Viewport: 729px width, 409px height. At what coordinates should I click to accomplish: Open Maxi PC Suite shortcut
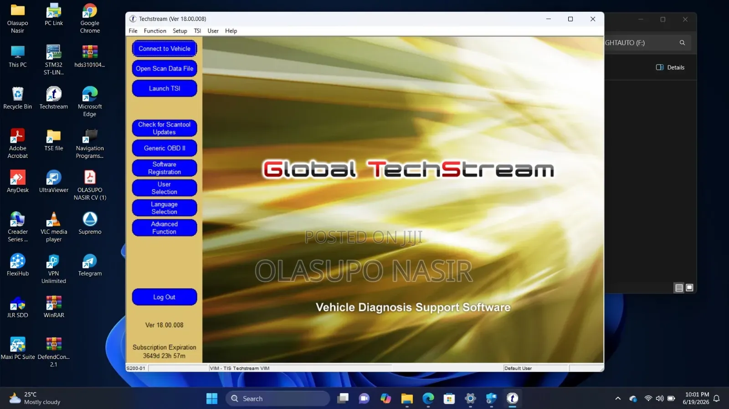pos(17,348)
